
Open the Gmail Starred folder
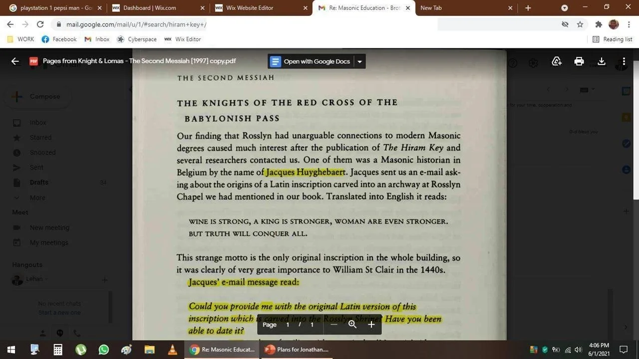pyautogui.click(x=40, y=138)
